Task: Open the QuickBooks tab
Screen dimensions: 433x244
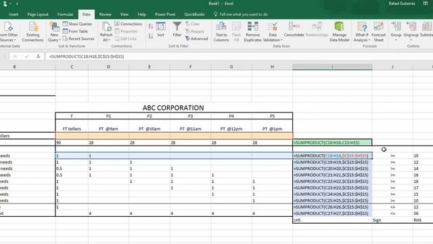Action: click(x=194, y=14)
